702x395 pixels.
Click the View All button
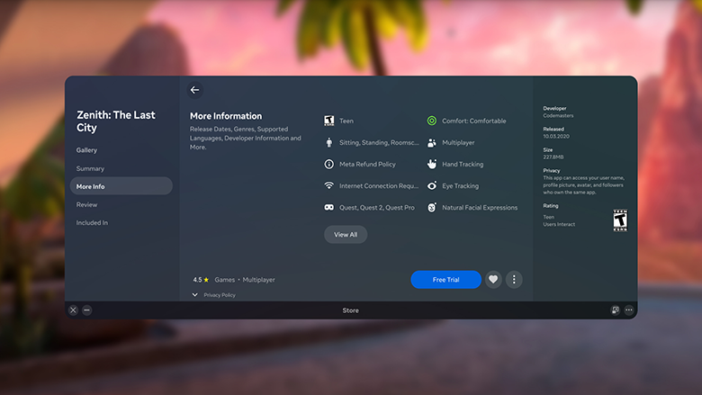346,235
